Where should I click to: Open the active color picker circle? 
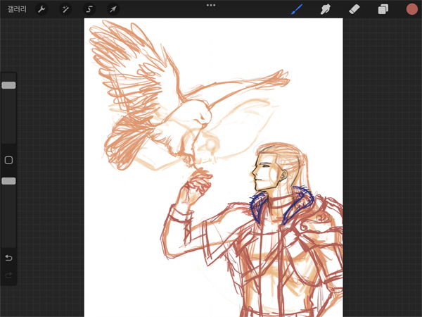click(x=411, y=9)
